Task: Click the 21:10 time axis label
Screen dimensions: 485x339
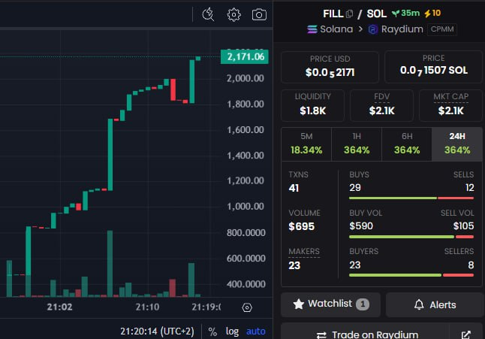Action: pyautogui.click(x=147, y=307)
